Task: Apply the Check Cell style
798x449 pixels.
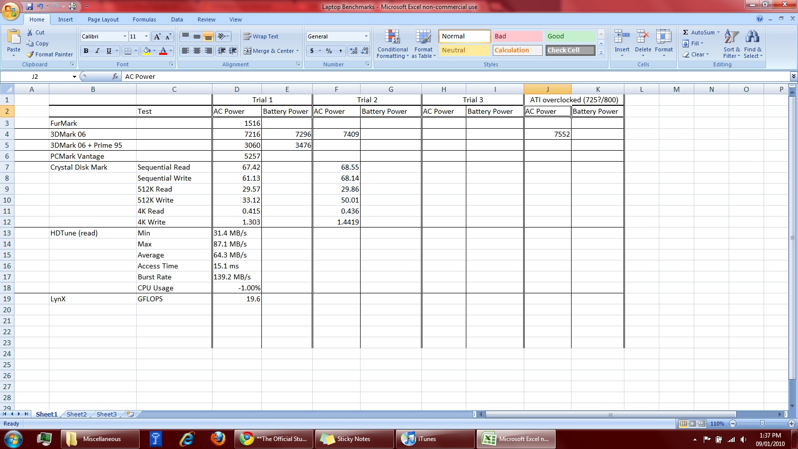Action: 571,50
